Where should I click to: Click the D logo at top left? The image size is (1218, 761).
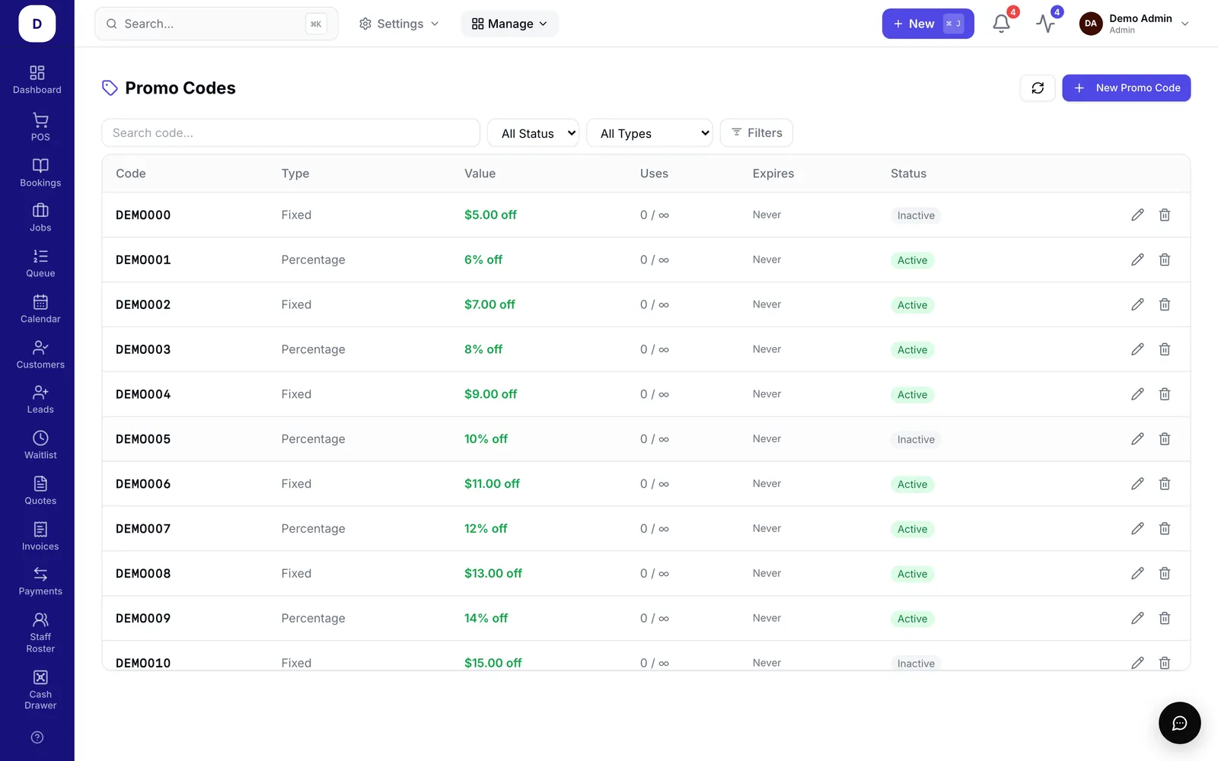[x=37, y=24]
